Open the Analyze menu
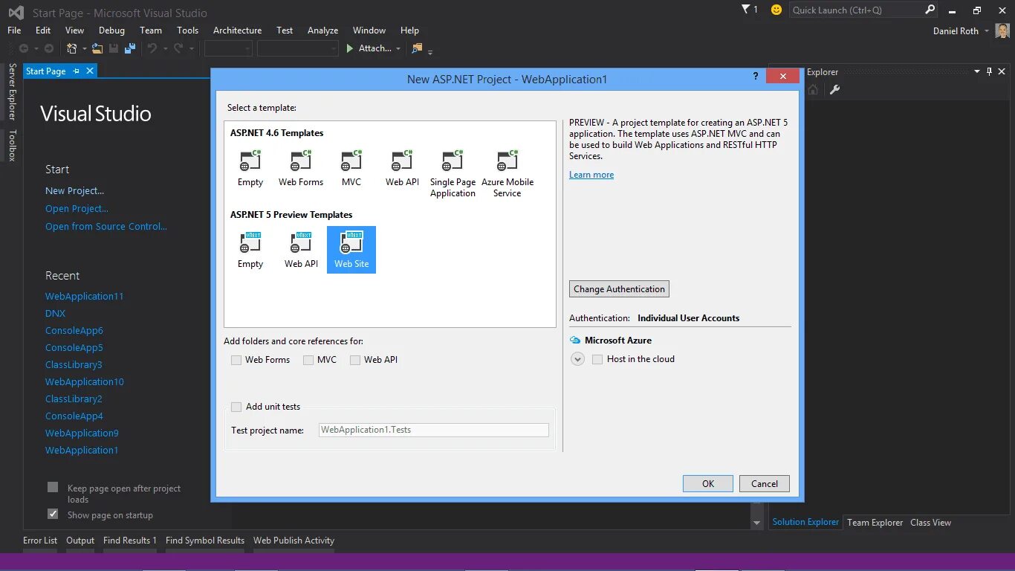The width and height of the screenshot is (1015, 571). coord(322,30)
